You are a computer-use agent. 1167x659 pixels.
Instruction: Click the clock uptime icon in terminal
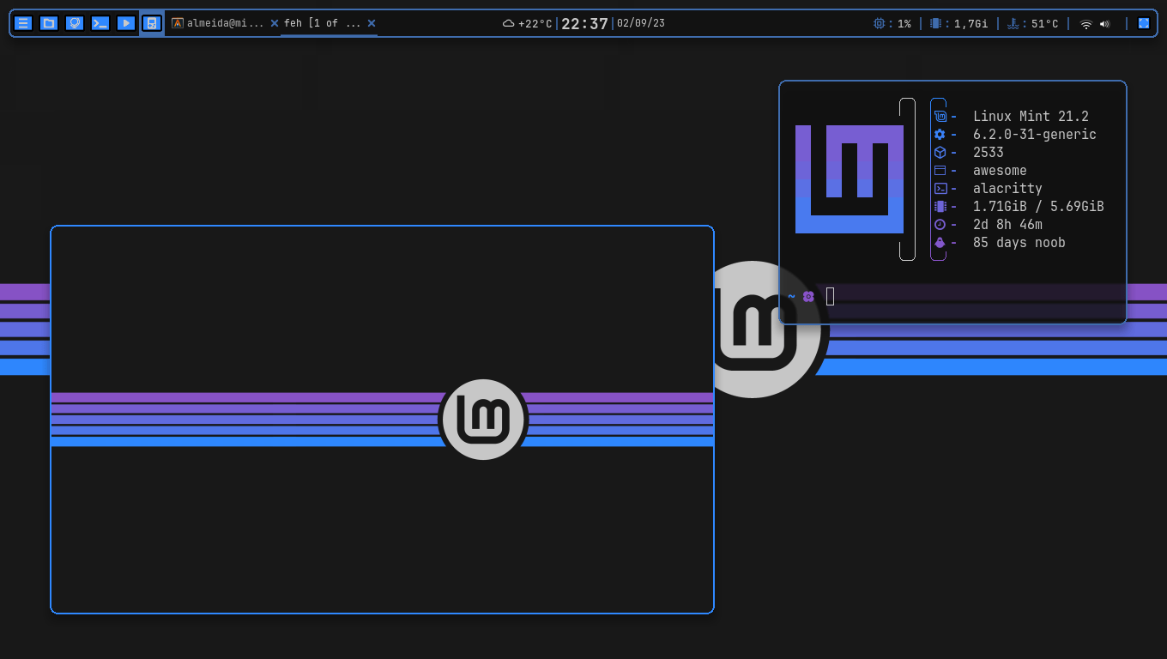[940, 225]
